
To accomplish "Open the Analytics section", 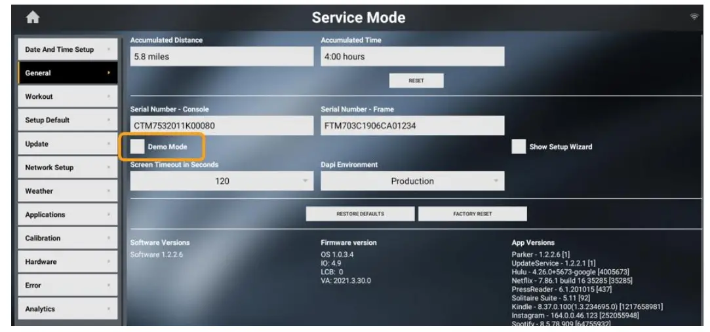I will (x=68, y=309).
